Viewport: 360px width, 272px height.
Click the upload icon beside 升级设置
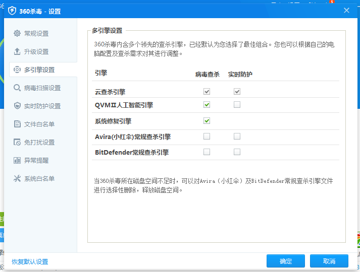(17, 51)
